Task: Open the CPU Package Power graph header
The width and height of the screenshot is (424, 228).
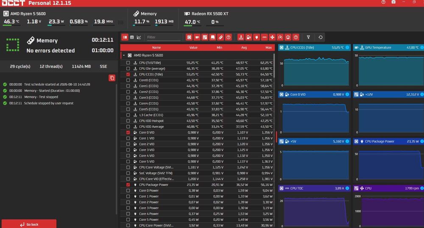Action: 388,141
